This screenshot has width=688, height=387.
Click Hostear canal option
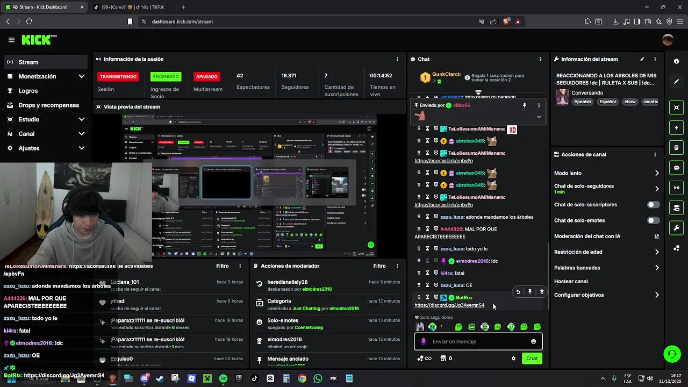[571, 281]
